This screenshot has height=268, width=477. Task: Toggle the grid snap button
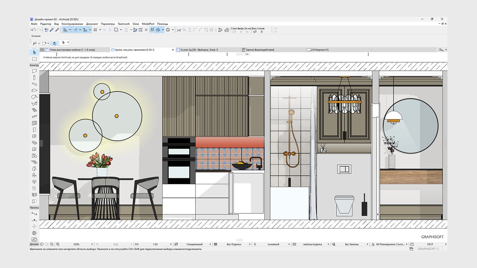95,30
